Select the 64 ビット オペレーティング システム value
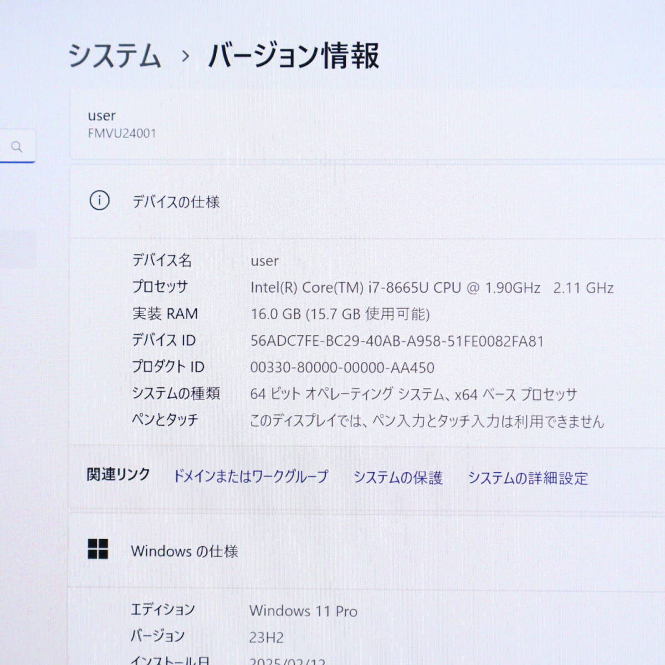This screenshot has height=665, width=665. pos(413,394)
